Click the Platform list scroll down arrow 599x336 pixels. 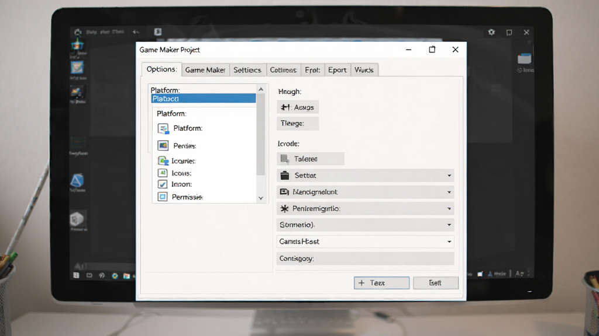(x=261, y=198)
